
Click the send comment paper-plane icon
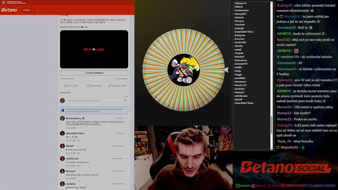(125, 100)
